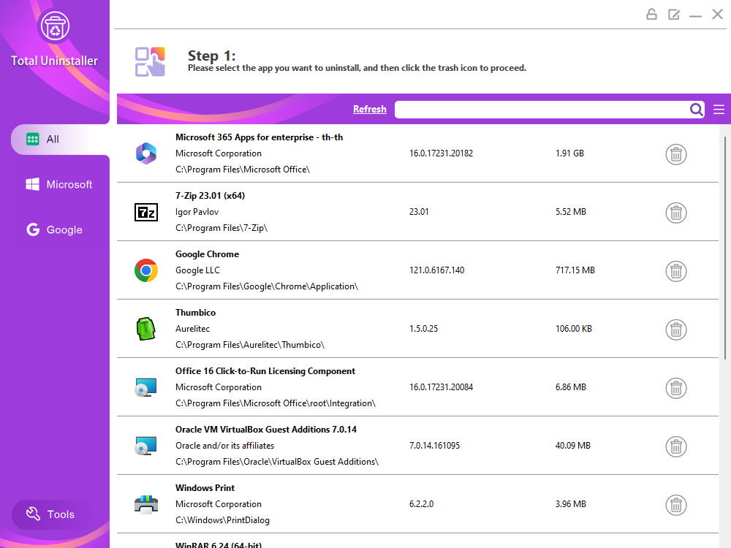The width and height of the screenshot is (731, 548).
Task: Click version "121.0.6167.140"
Action: [x=437, y=270]
